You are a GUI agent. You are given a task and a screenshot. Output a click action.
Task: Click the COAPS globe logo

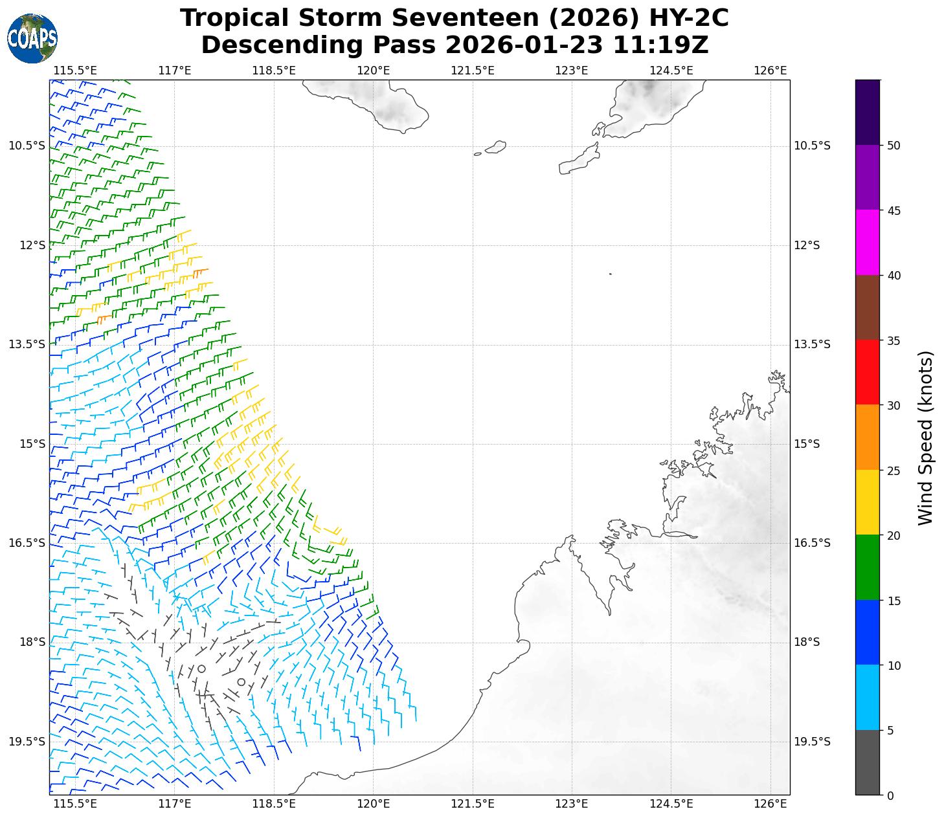(32, 39)
